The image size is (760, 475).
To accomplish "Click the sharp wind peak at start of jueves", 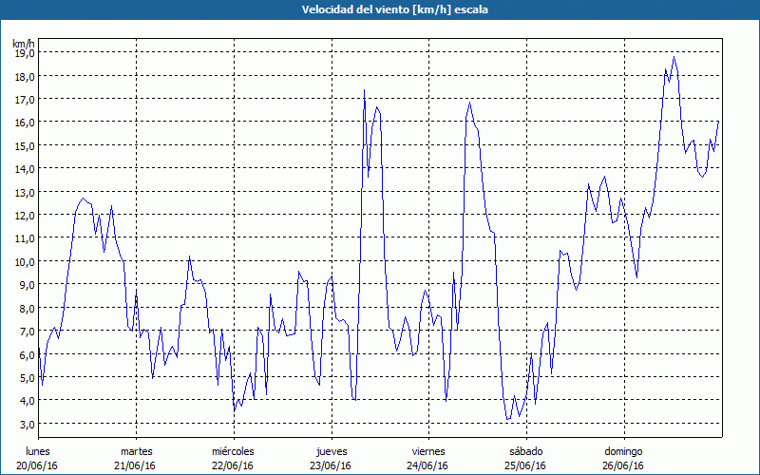I will click(x=364, y=90).
